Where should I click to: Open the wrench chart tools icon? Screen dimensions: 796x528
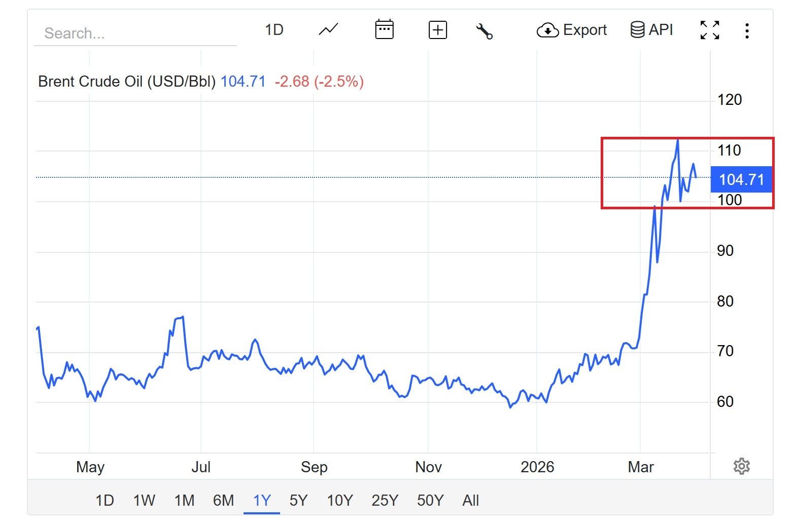point(484,31)
